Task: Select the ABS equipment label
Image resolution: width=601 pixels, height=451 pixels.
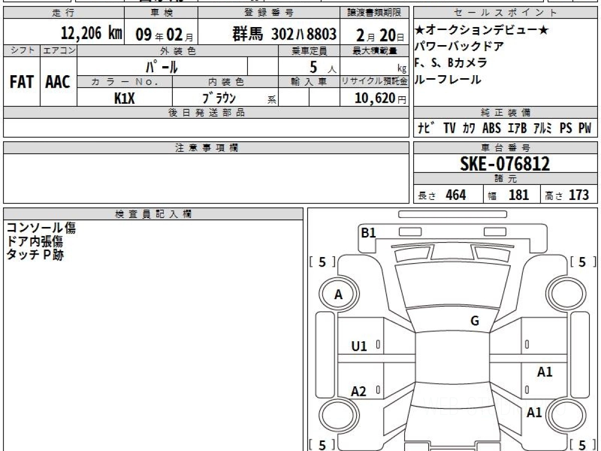Action: tap(491, 128)
